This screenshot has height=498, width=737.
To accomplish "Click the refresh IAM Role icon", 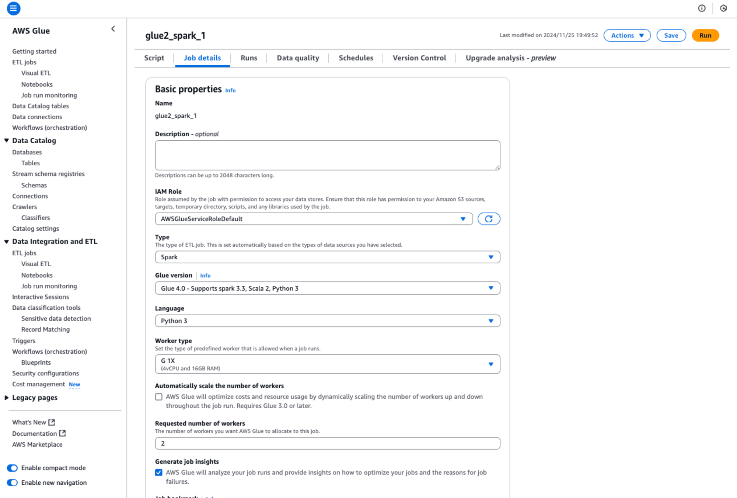I will [488, 218].
